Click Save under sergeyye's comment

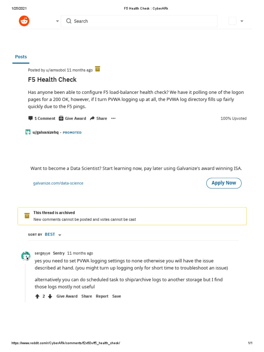pos(117,296)
